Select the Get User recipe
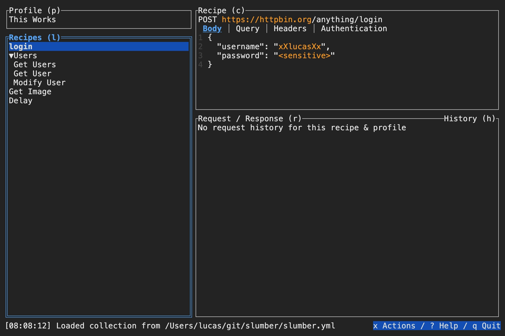This screenshot has width=505, height=336. (x=32, y=73)
